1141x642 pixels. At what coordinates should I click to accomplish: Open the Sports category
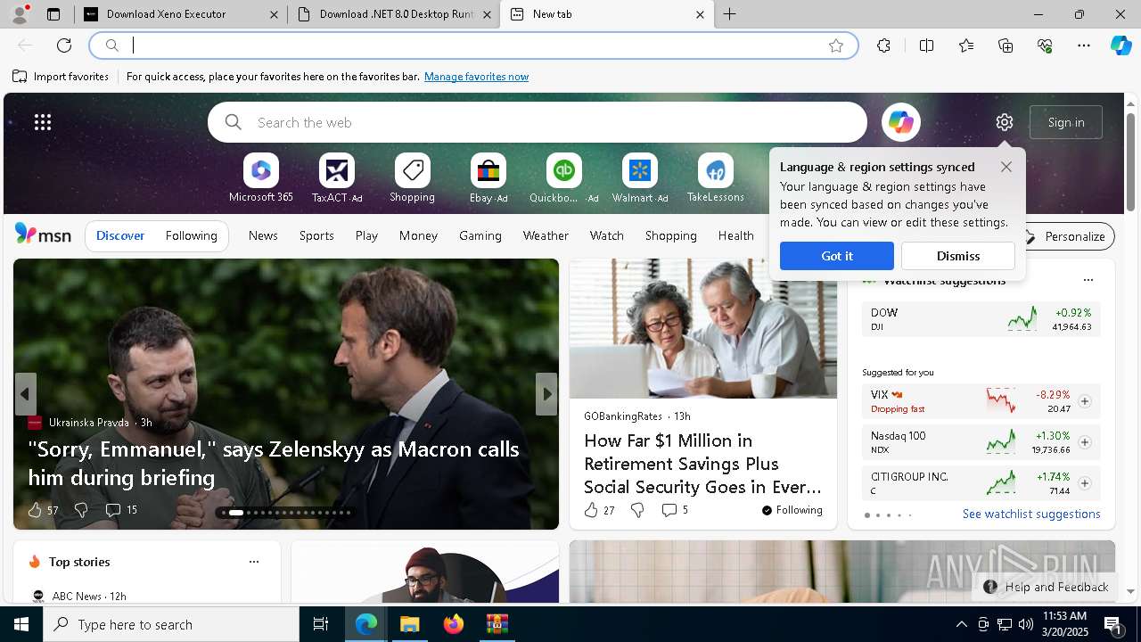pos(316,235)
